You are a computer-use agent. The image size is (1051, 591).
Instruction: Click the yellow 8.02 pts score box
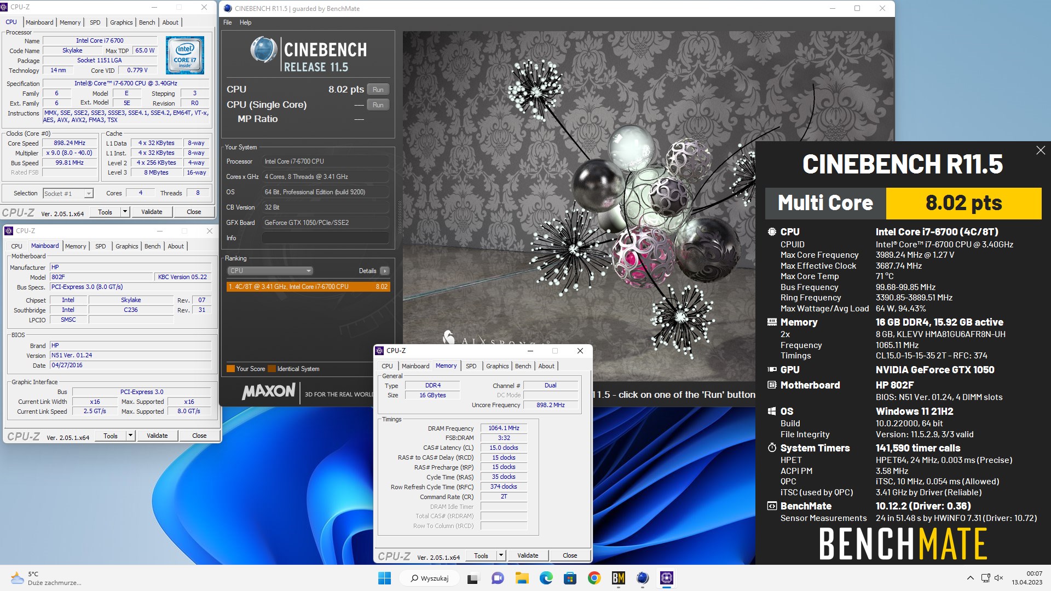tap(963, 203)
